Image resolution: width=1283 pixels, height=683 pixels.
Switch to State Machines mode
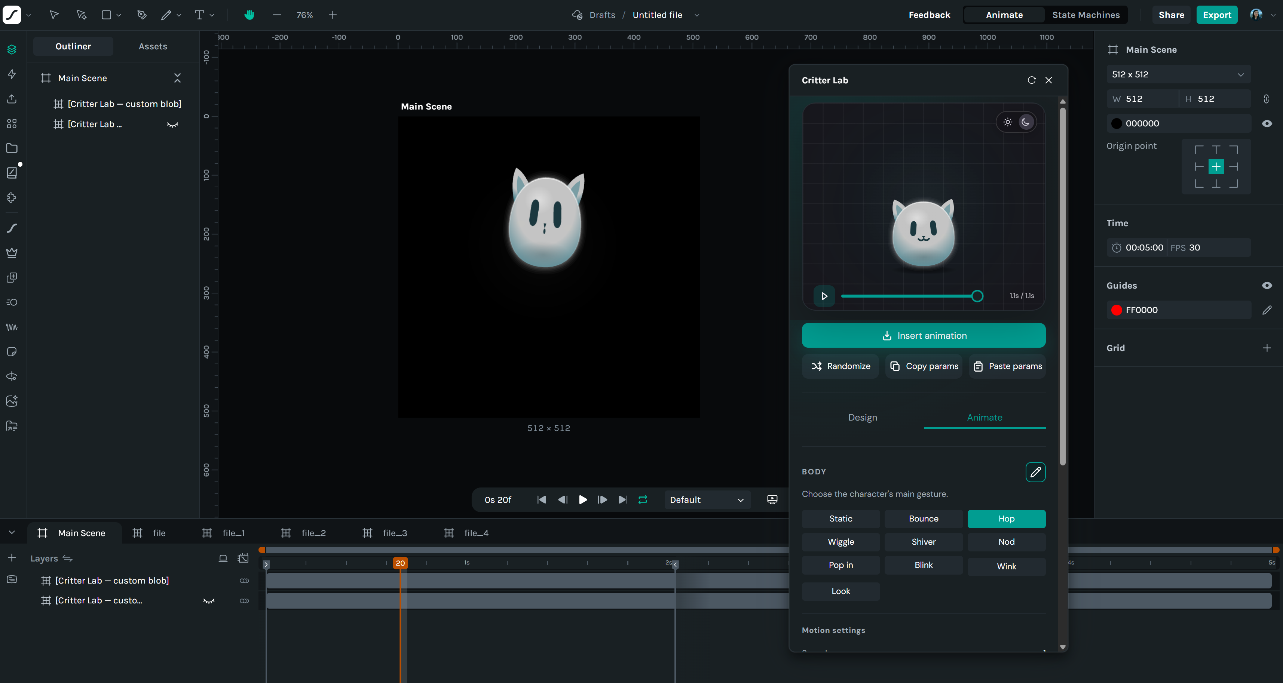[x=1086, y=15]
